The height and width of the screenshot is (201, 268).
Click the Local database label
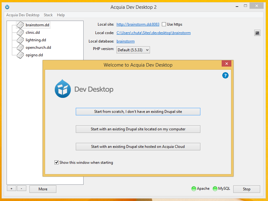101,41
